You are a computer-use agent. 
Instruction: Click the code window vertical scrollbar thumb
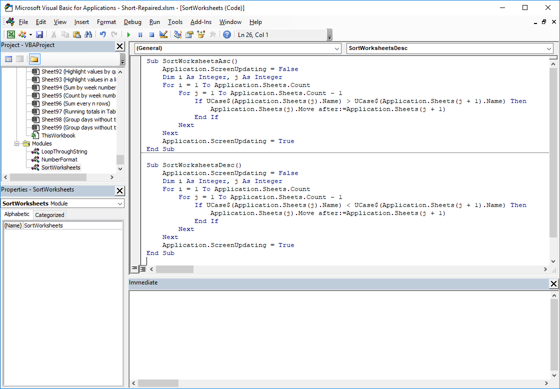pyautogui.click(x=553, y=153)
